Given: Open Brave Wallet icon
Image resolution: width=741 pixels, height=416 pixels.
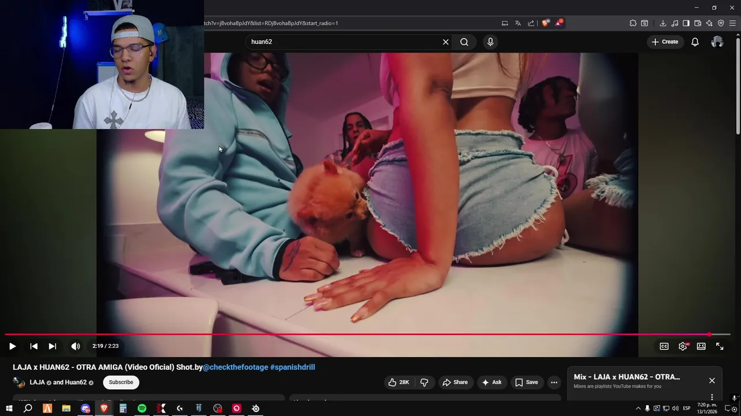Looking at the screenshot, I should tap(698, 23).
